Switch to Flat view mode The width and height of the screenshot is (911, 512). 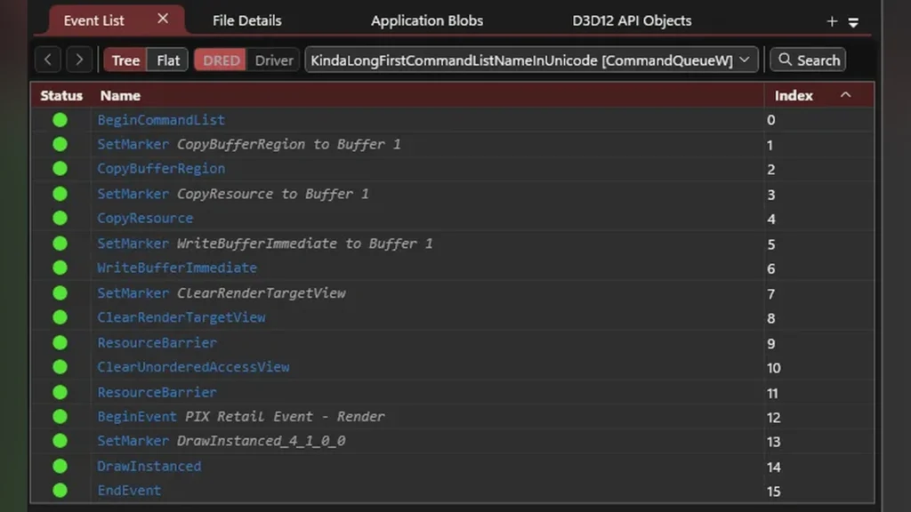[168, 60]
